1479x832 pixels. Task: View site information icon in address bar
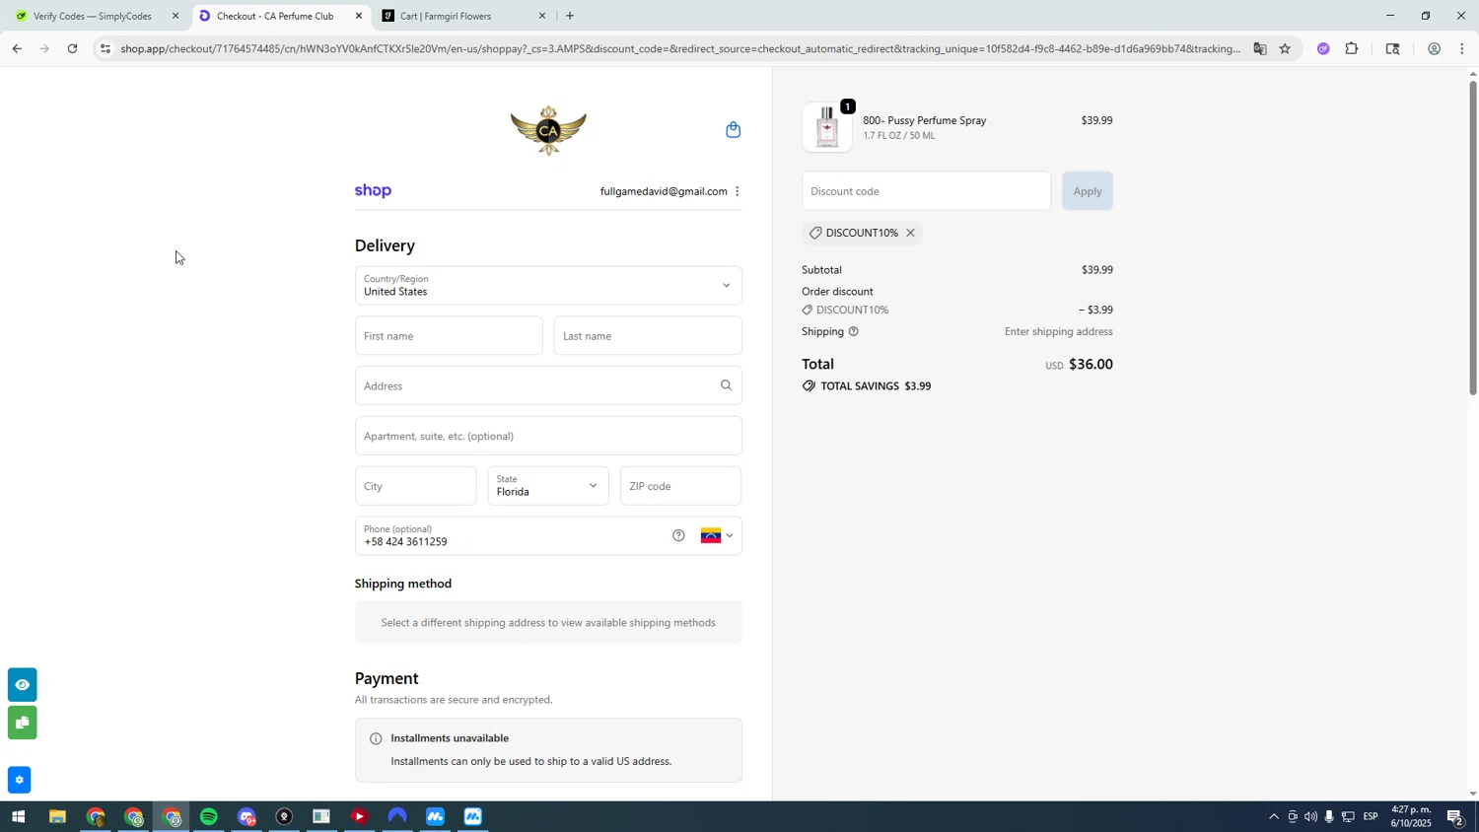(x=106, y=48)
